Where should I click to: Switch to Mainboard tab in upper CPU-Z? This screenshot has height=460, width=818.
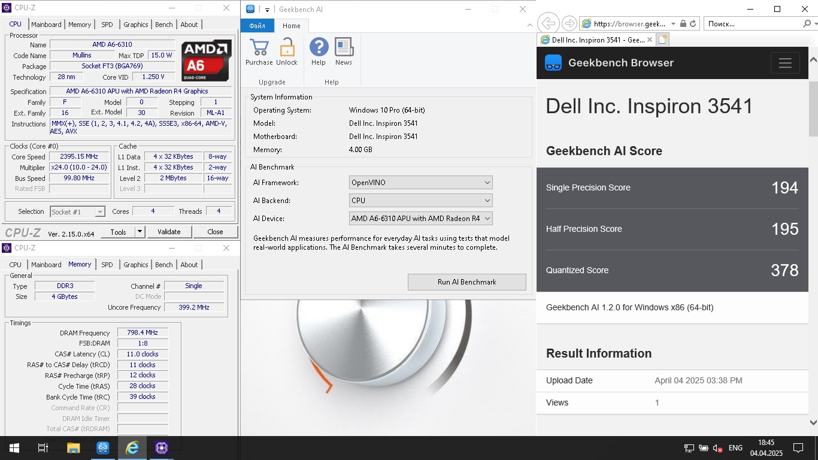click(x=46, y=25)
